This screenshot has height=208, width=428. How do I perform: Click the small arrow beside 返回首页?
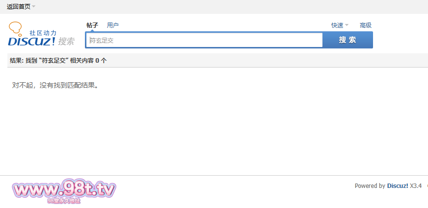click(x=33, y=7)
